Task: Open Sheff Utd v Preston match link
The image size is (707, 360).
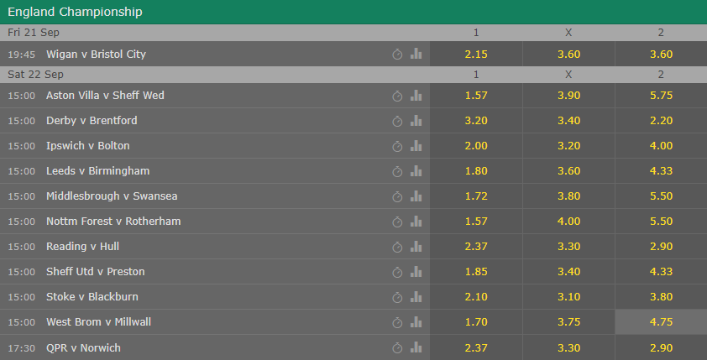Action: pyautogui.click(x=96, y=272)
